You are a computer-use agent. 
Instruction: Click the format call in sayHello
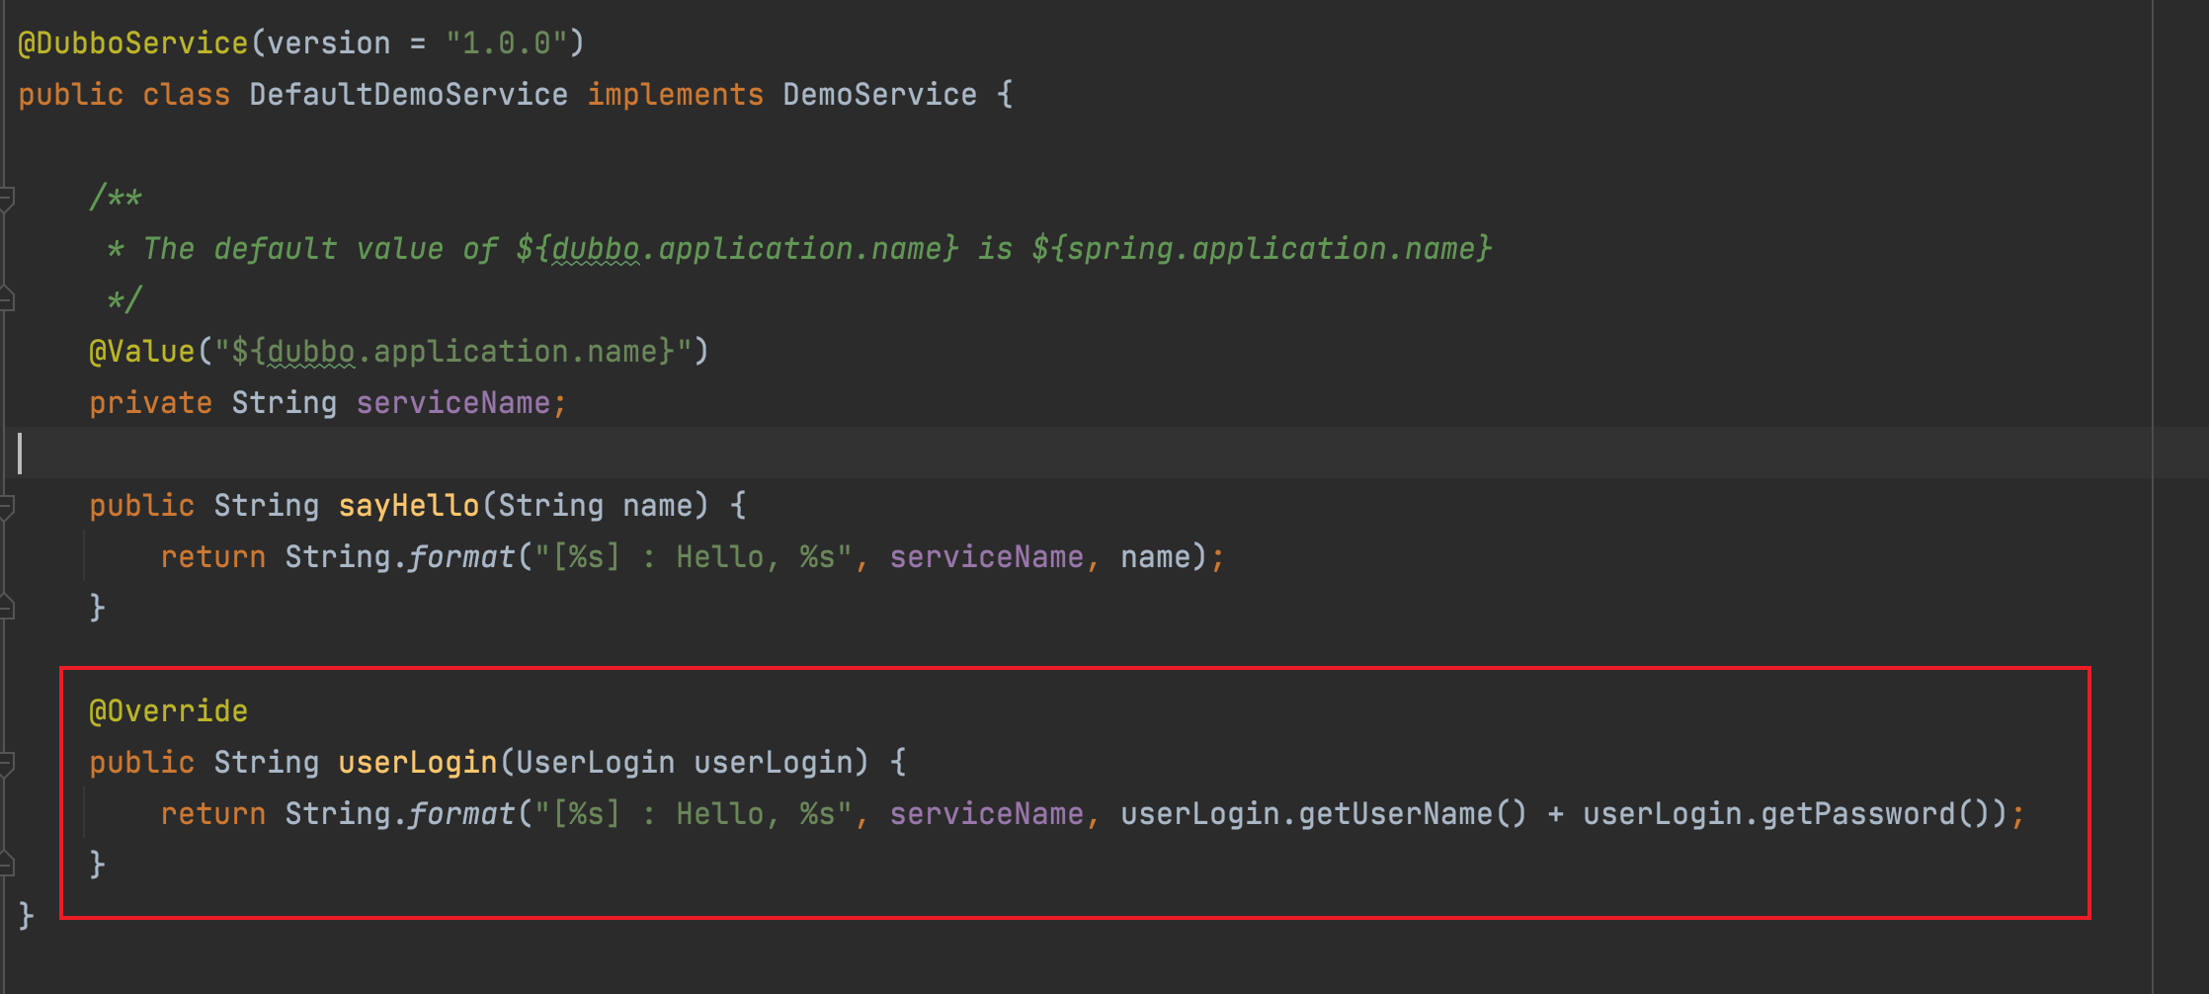461,557
